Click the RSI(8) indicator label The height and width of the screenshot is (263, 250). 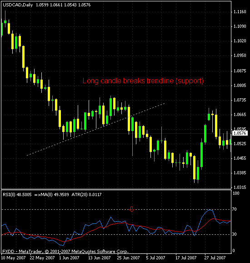17,195
